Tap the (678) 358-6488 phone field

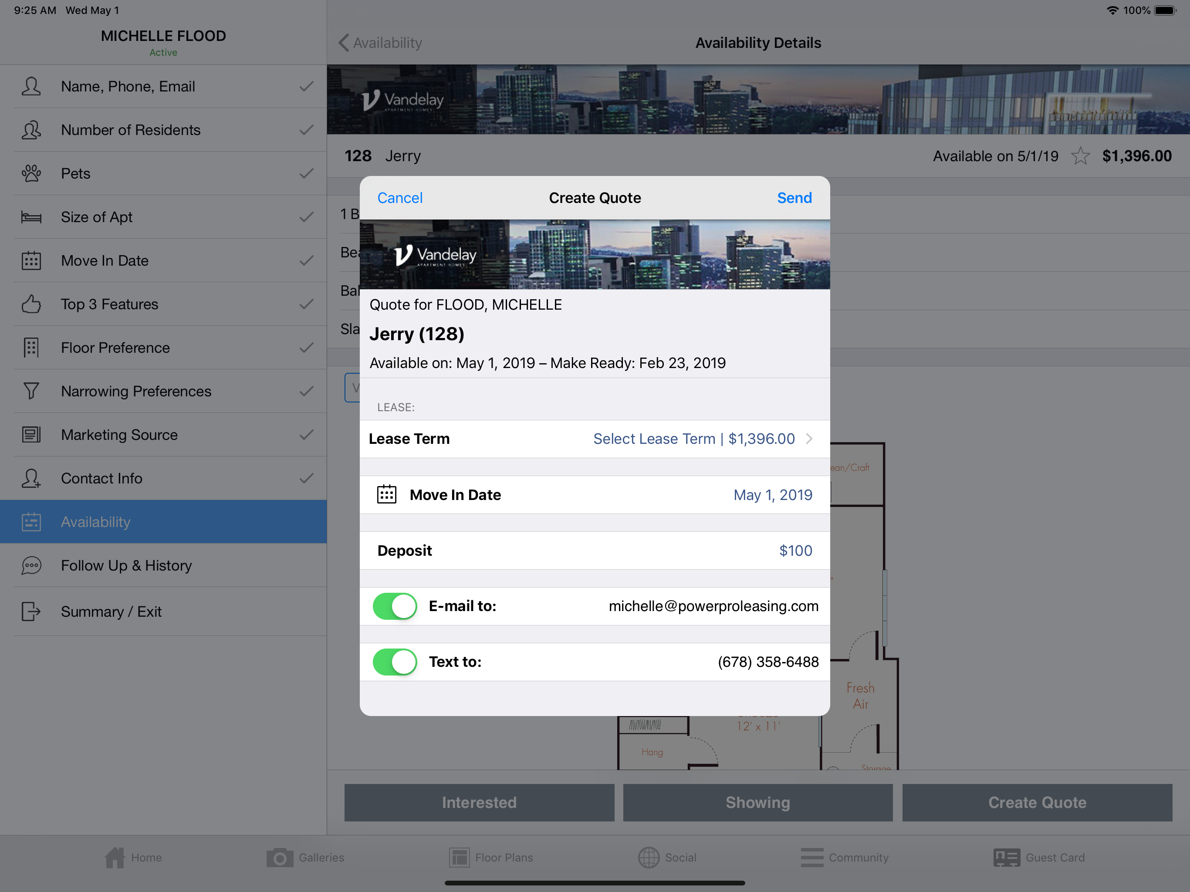pos(768,662)
